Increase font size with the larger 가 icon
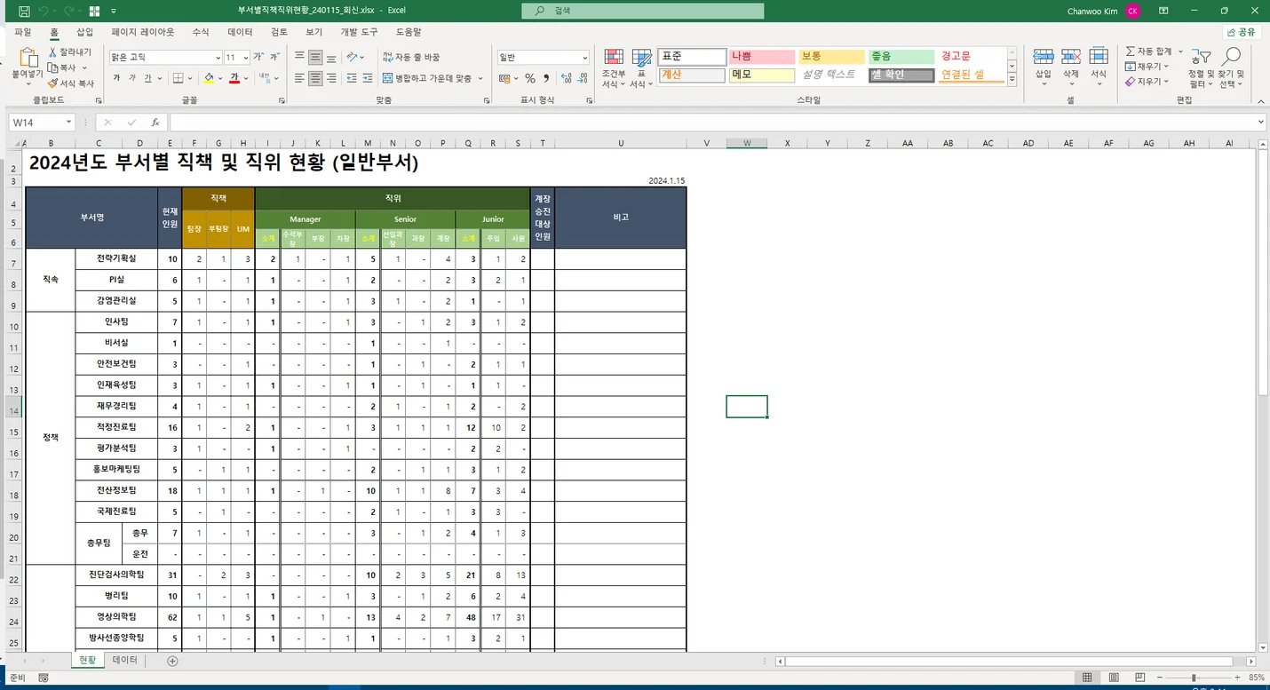Image resolution: width=1270 pixels, height=690 pixels. (258, 57)
